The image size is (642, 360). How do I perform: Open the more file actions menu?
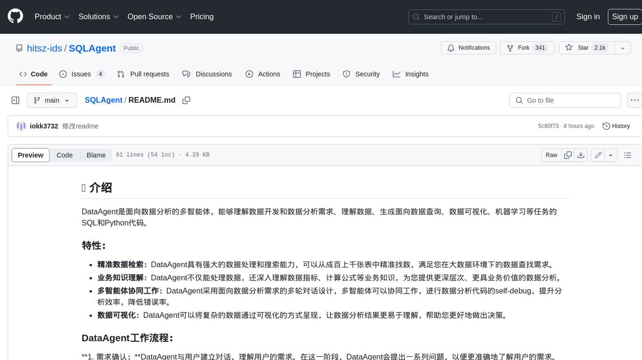[634, 100]
